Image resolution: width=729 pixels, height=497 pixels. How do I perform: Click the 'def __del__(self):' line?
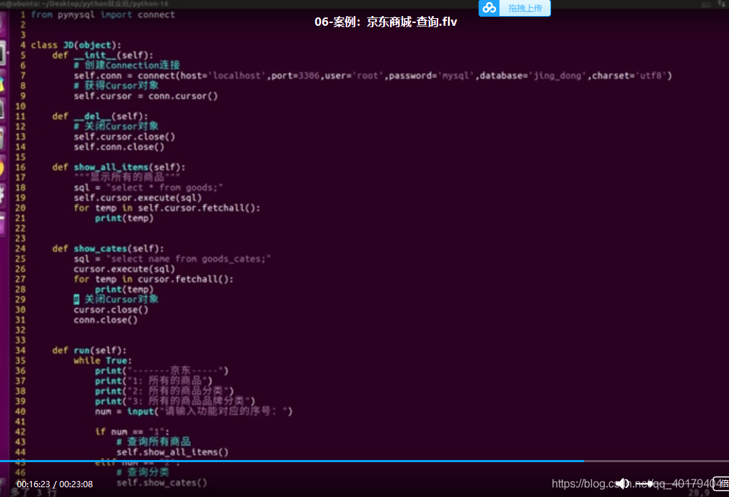coord(100,116)
